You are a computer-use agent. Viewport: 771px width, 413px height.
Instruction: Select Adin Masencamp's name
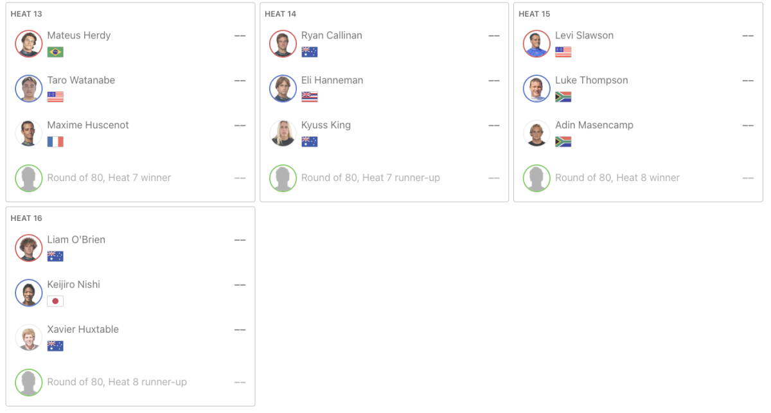coord(594,125)
